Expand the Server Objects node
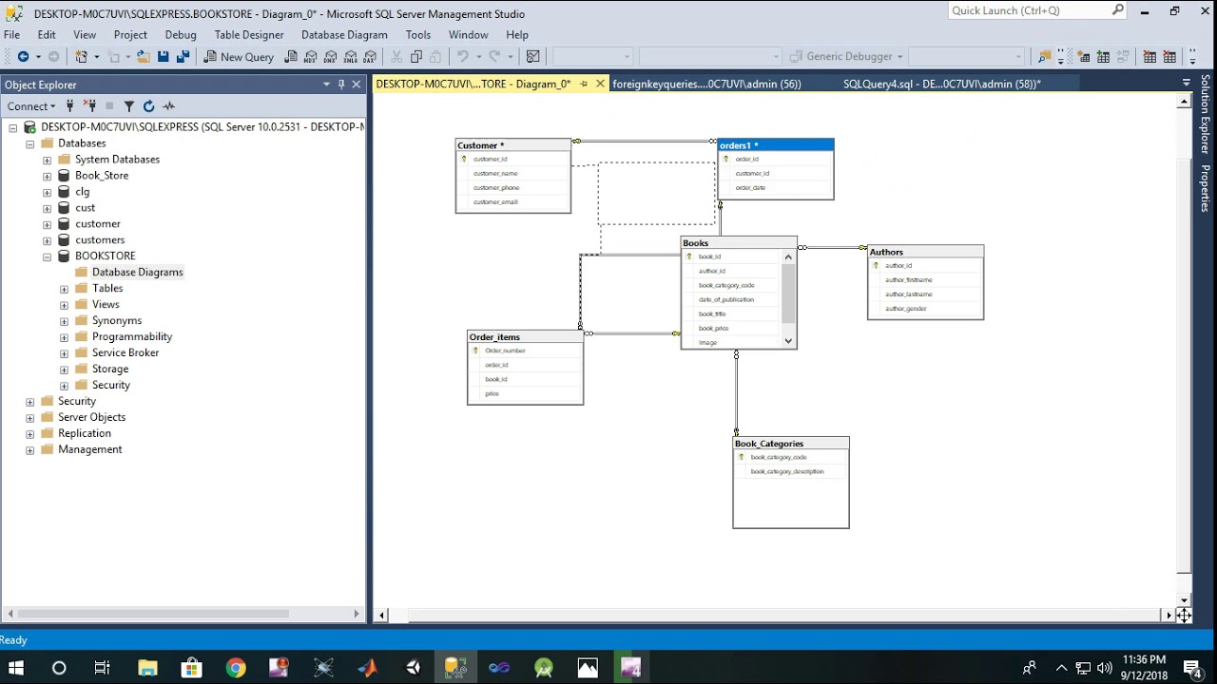The width and height of the screenshot is (1217, 684). tap(29, 418)
